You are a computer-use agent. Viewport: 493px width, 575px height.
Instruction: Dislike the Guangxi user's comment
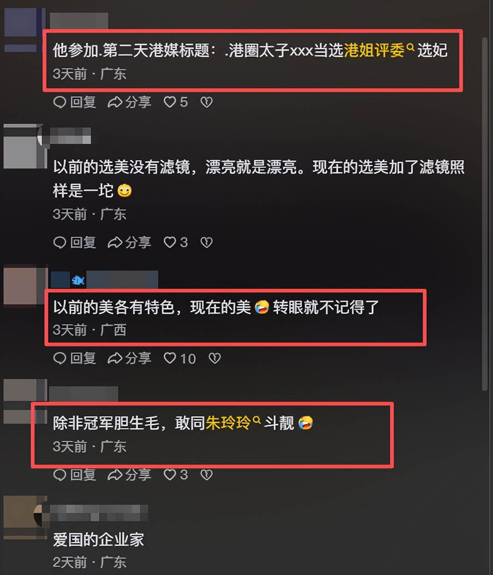click(215, 359)
